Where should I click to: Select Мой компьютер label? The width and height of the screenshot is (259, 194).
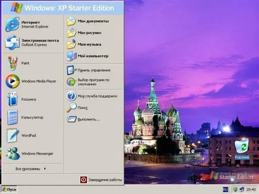(93, 56)
